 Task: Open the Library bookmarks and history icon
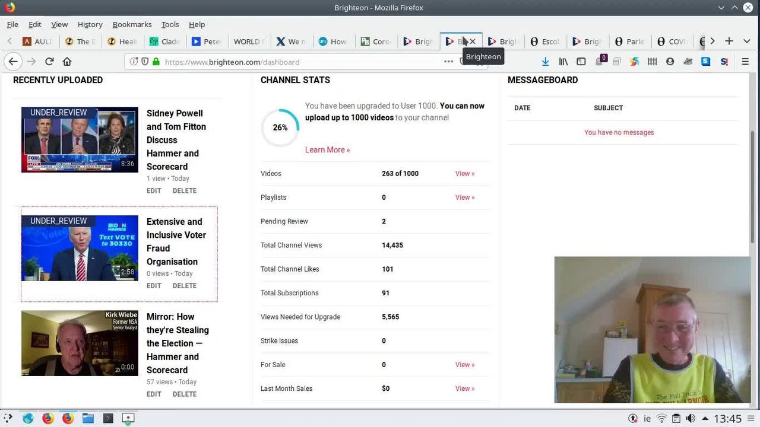tap(563, 62)
